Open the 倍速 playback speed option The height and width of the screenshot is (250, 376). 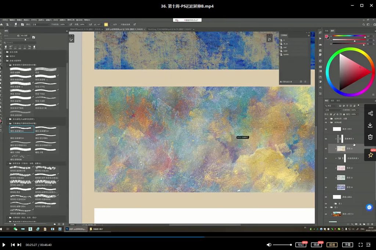(316, 245)
